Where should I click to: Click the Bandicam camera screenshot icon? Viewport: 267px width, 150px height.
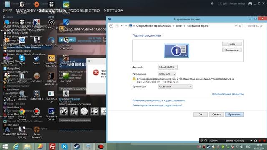(255, 140)
